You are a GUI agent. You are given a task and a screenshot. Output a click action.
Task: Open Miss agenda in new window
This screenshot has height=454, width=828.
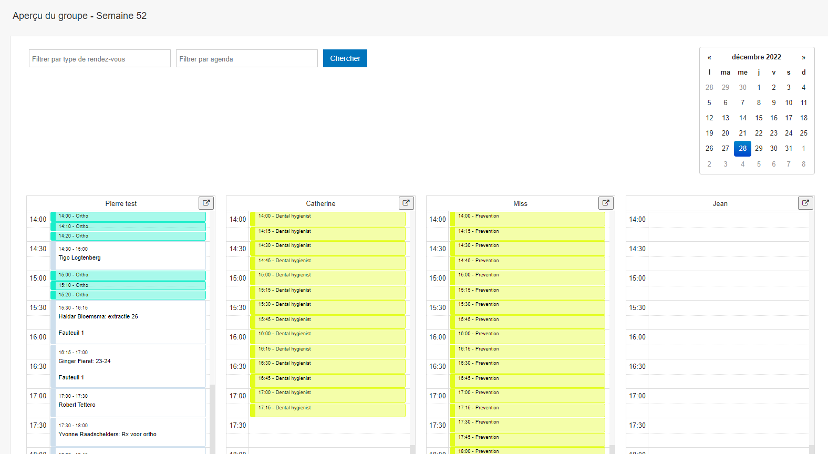pyautogui.click(x=606, y=203)
